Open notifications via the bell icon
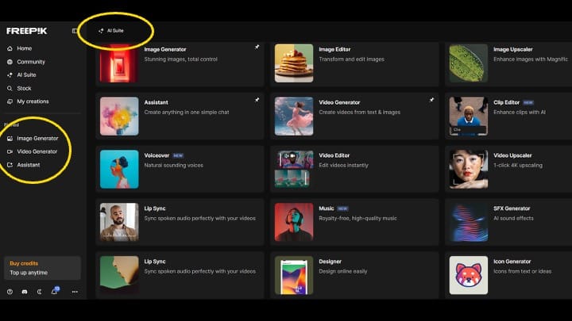This screenshot has height=321, width=572. (54, 292)
